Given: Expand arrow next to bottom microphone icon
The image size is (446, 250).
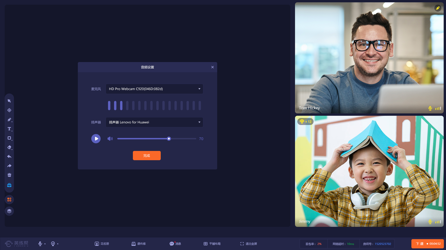Looking at the screenshot, I should point(45,244).
